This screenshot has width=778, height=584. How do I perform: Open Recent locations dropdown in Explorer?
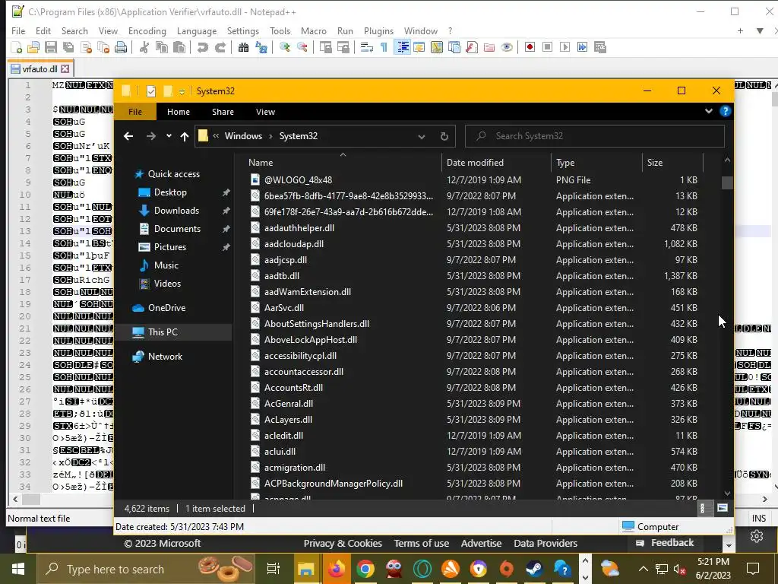[169, 136]
